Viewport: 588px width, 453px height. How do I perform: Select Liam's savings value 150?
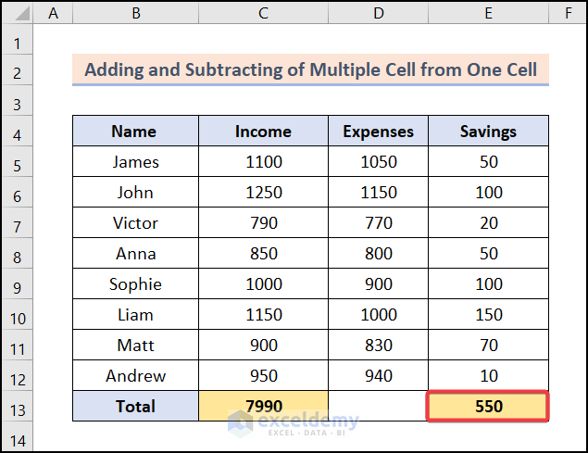click(488, 315)
